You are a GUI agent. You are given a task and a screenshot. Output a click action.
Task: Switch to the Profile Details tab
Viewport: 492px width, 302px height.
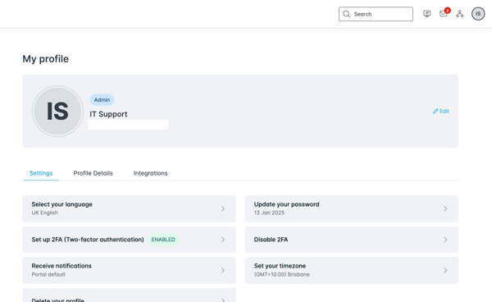93,173
